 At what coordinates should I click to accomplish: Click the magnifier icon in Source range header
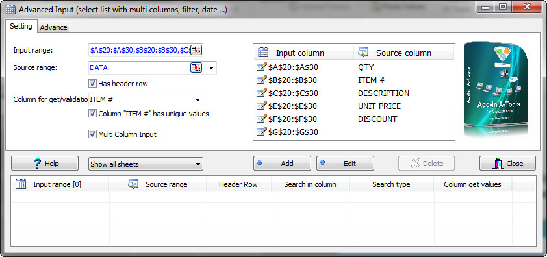pyautogui.click(x=133, y=184)
